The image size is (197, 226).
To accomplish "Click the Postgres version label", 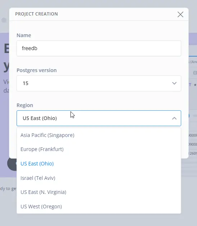I will pyautogui.click(x=37, y=70).
